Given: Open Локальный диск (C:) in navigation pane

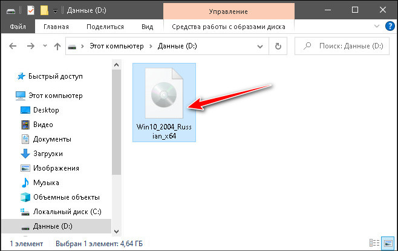Looking at the screenshot, I should [x=67, y=212].
